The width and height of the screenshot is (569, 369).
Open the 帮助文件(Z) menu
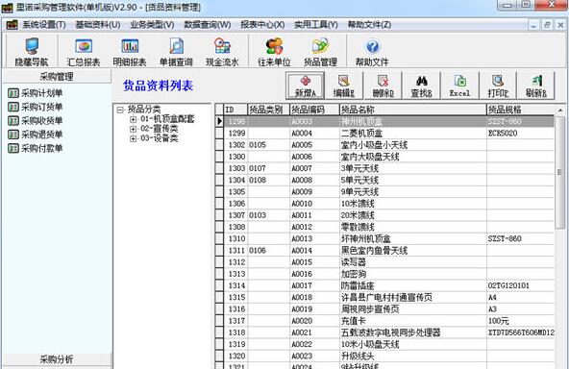click(x=369, y=25)
